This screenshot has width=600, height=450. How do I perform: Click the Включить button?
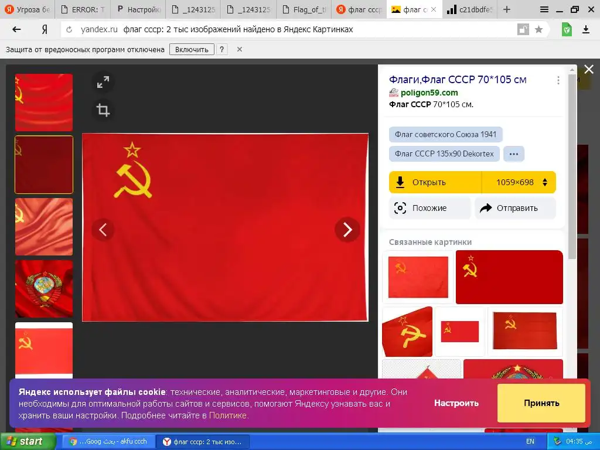192,49
